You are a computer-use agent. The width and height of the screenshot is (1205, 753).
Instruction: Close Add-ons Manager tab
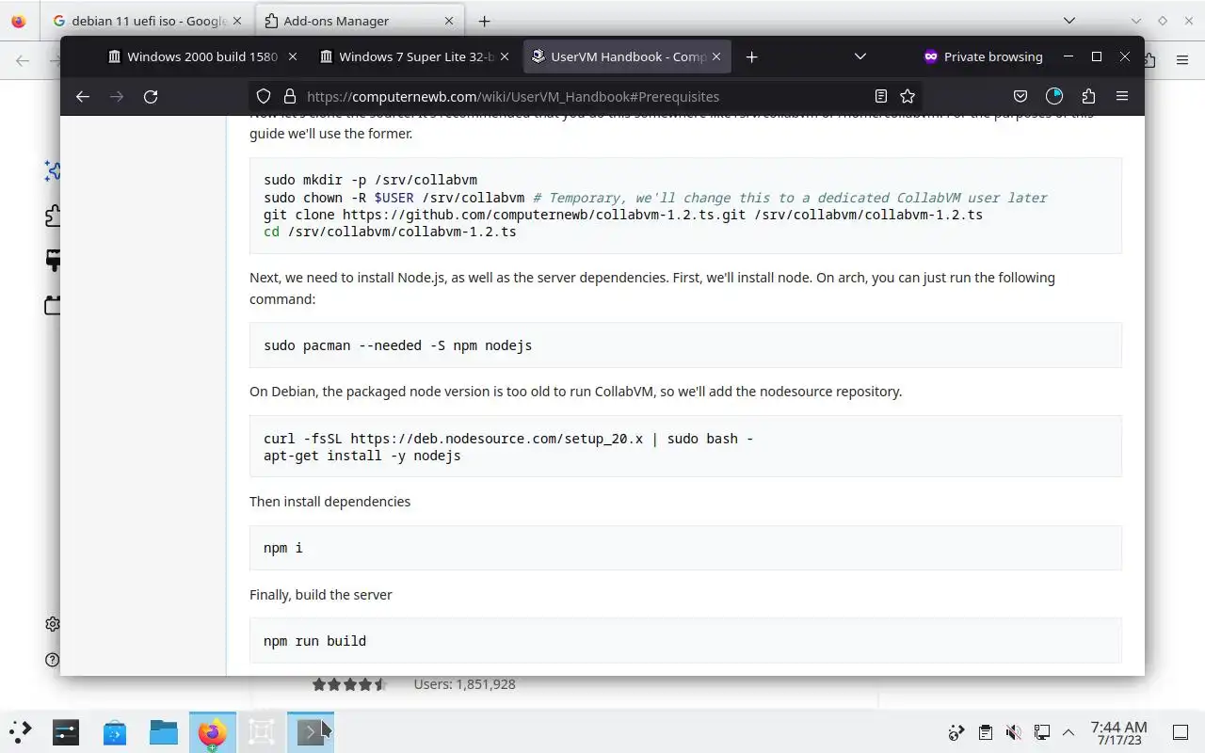coord(449,21)
